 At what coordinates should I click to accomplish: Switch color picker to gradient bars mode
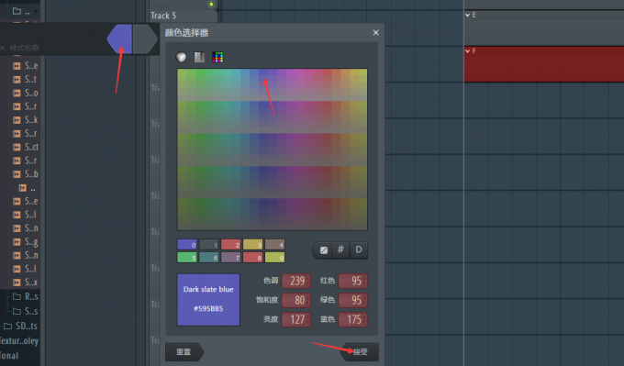pyautogui.click(x=199, y=57)
